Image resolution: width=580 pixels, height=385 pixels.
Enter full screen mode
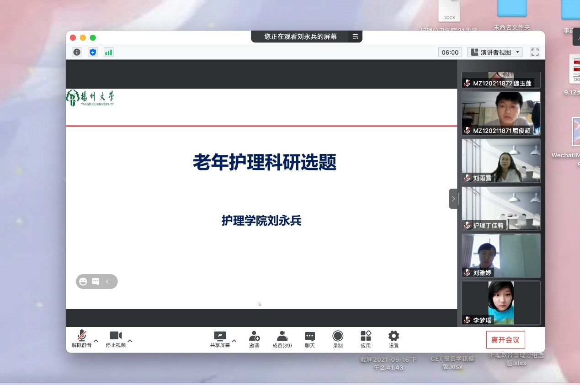535,52
